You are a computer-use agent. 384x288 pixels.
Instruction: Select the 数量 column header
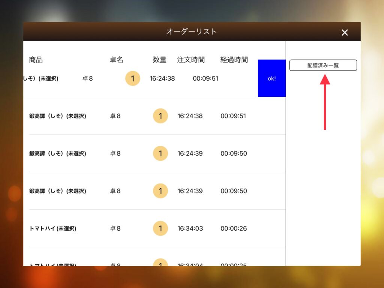click(160, 60)
